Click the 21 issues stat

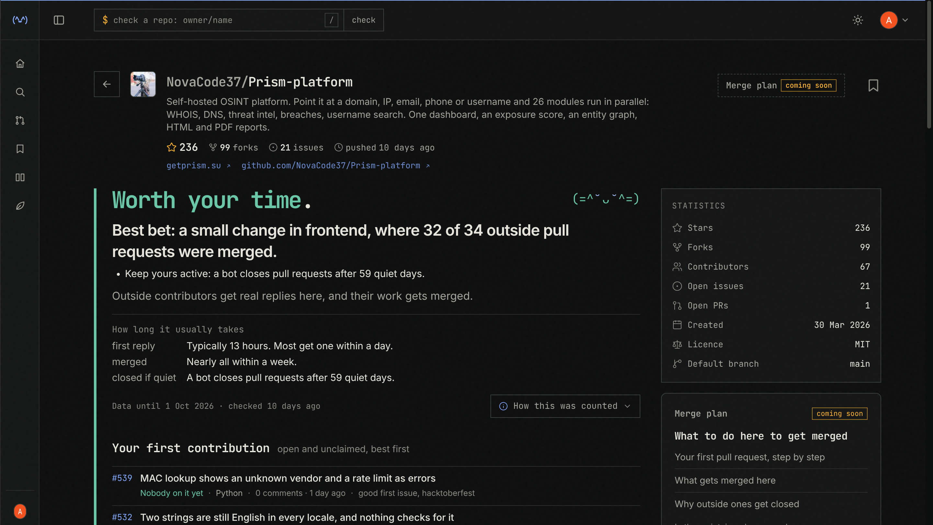(x=296, y=147)
